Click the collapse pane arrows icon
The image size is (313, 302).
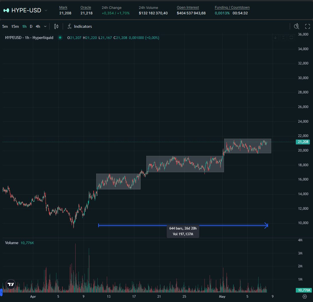pos(283,38)
